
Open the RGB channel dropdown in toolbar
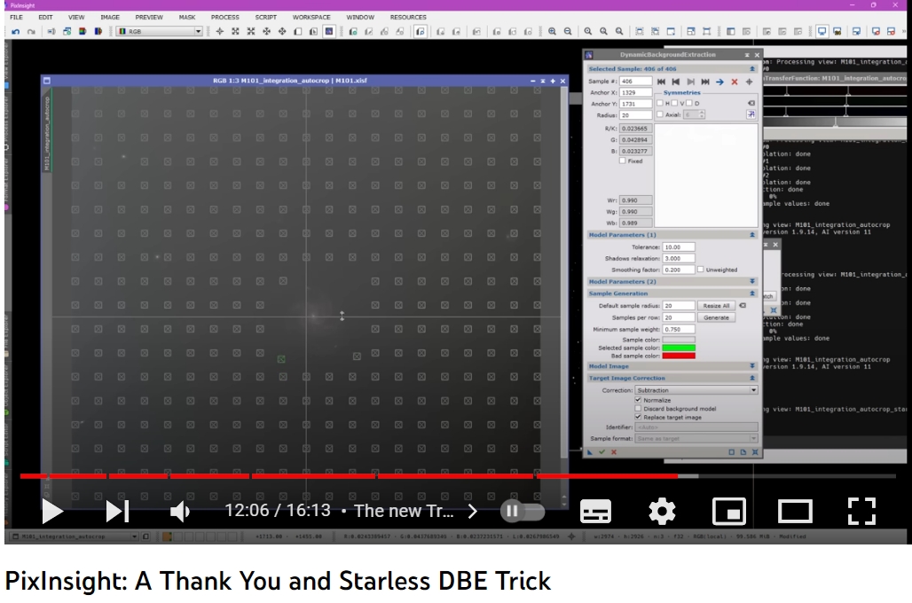(x=160, y=31)
